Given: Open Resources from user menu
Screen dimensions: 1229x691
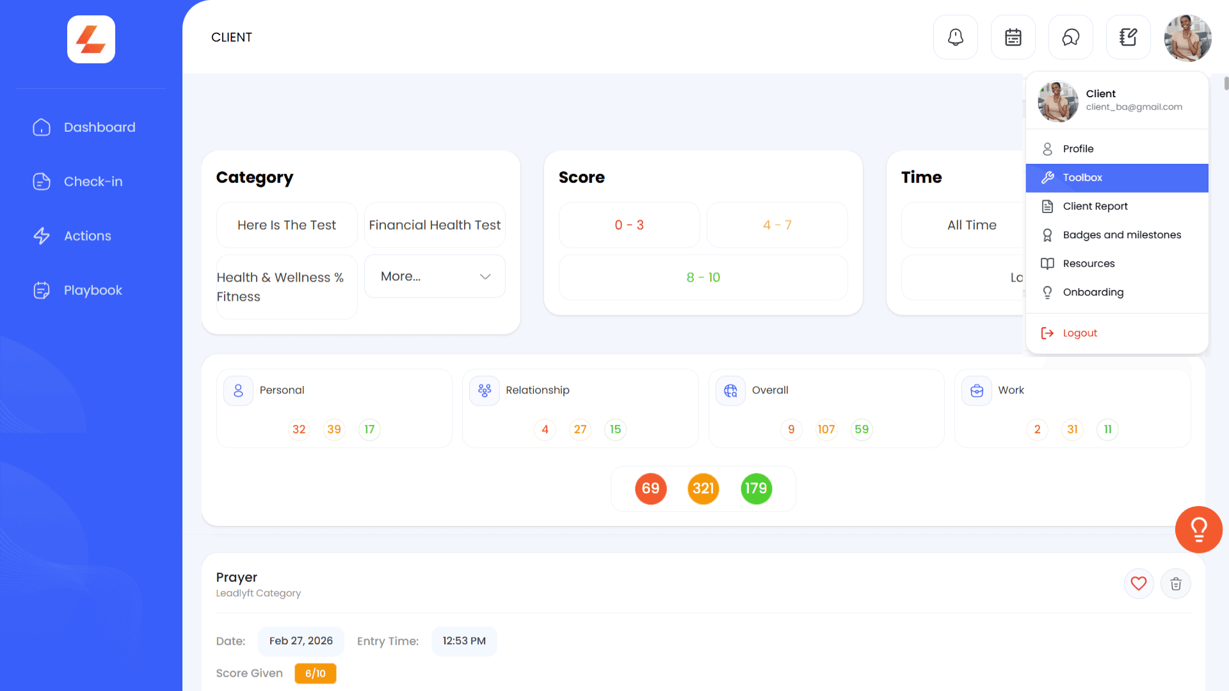Looking at the screenshot, I should point(1117,264).
